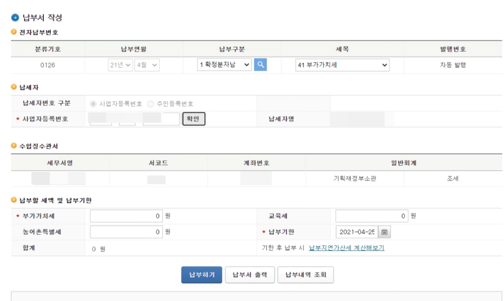Expand the 41 부가가치세 tax item dropdown
This screenshot has height=301, width=504.
tap(343, 65)
